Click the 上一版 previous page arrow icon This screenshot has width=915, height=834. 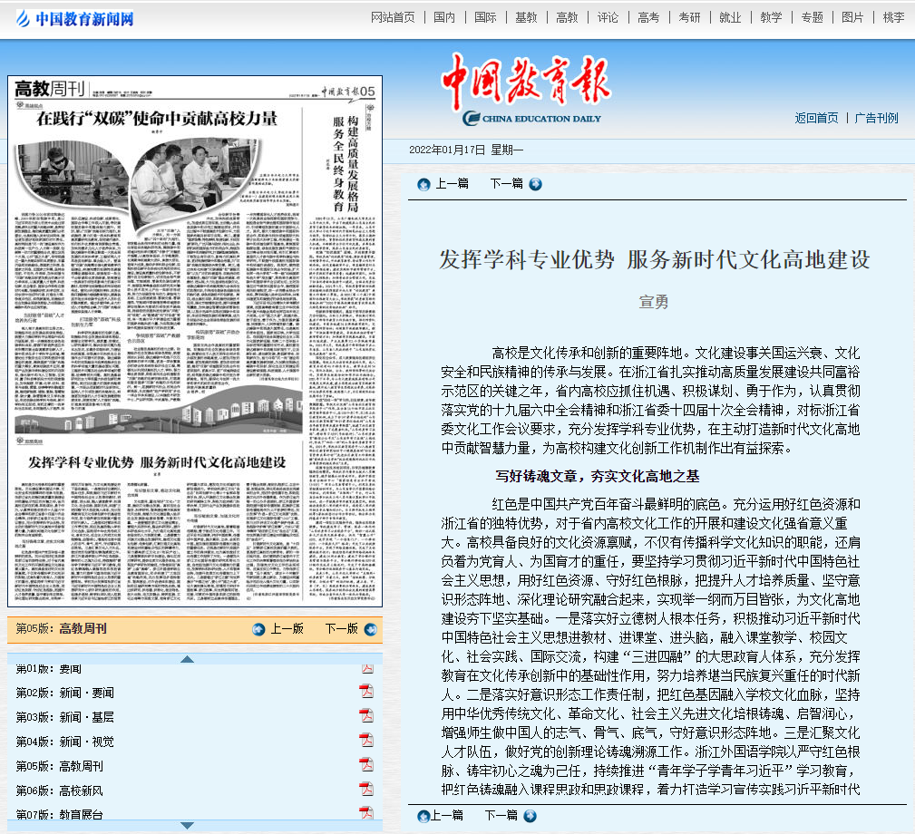[258, 629]
